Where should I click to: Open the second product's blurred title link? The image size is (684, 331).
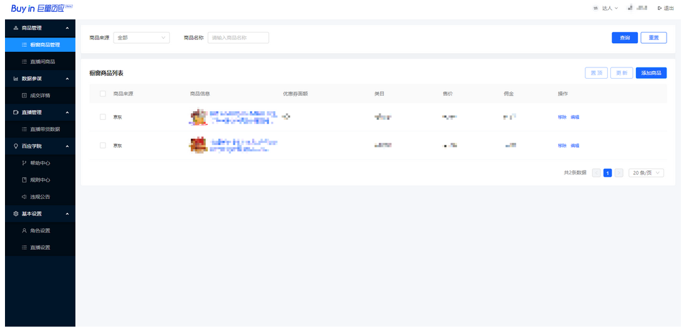243,146
